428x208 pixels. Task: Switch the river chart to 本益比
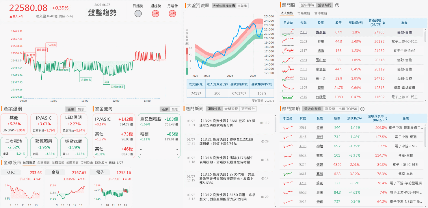tap(242, 6)
